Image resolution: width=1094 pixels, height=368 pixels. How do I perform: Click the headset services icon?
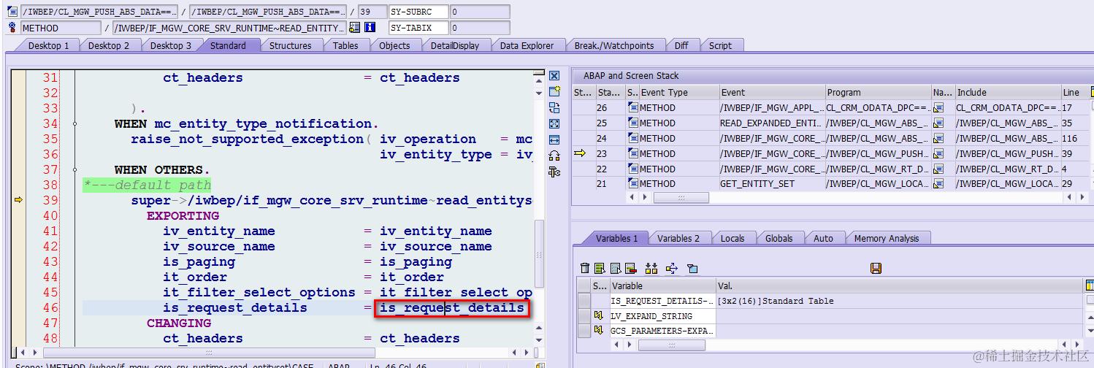tap(554, 156)
